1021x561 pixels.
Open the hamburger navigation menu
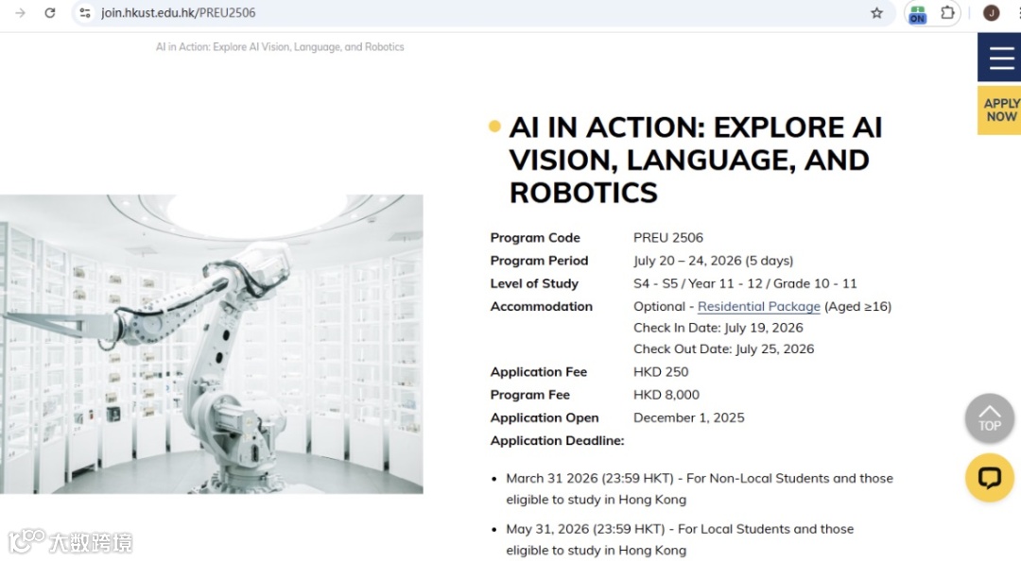point(1000,58)
